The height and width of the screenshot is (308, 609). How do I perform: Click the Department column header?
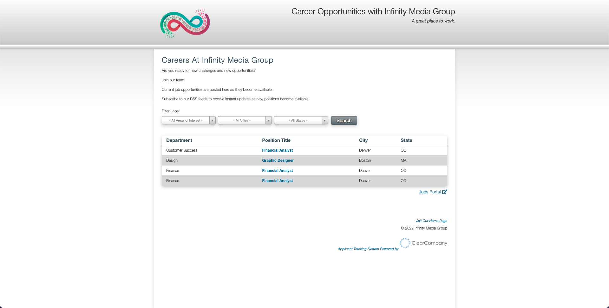[179, 140]
